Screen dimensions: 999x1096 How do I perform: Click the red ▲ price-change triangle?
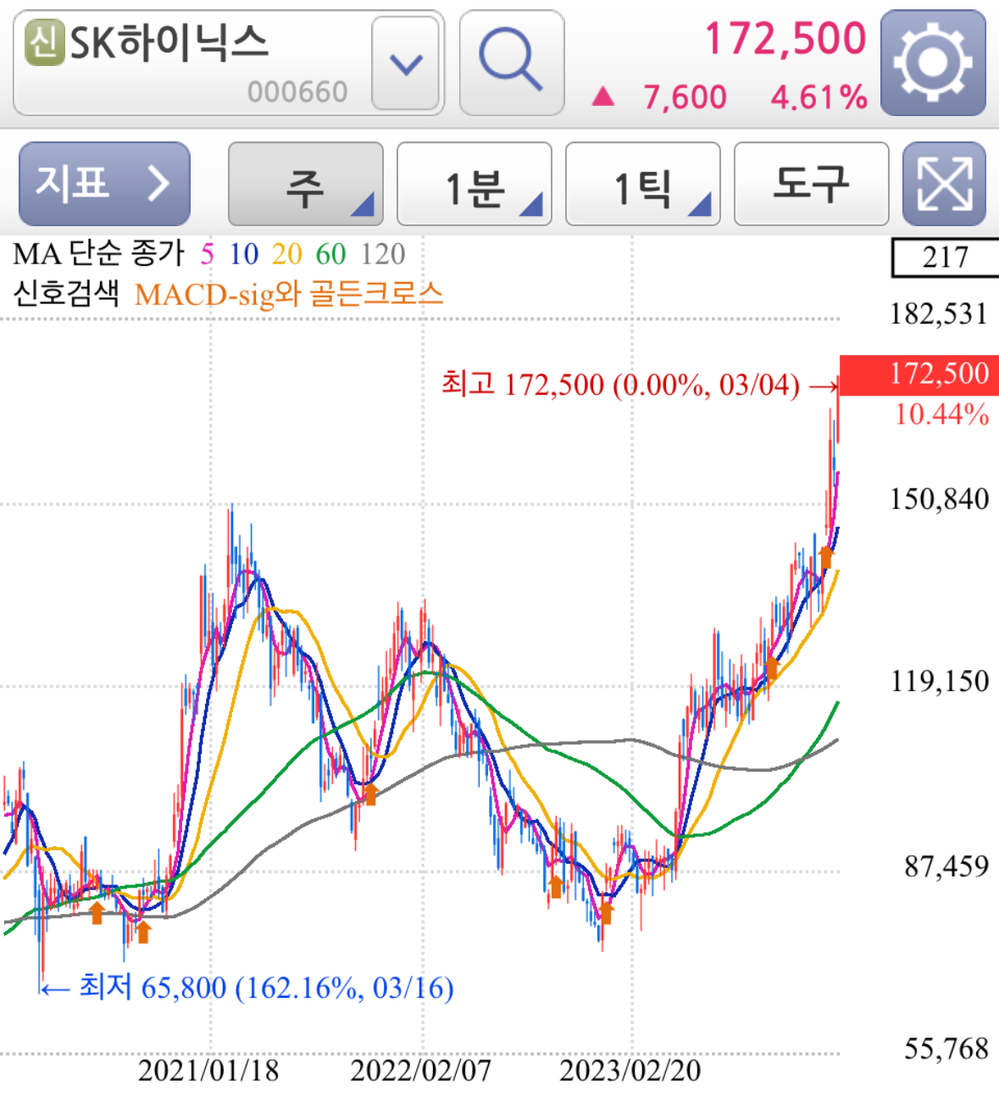tap(605, 97)
